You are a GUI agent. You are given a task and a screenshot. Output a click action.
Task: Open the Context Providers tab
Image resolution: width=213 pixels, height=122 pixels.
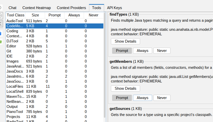point(71,8)
